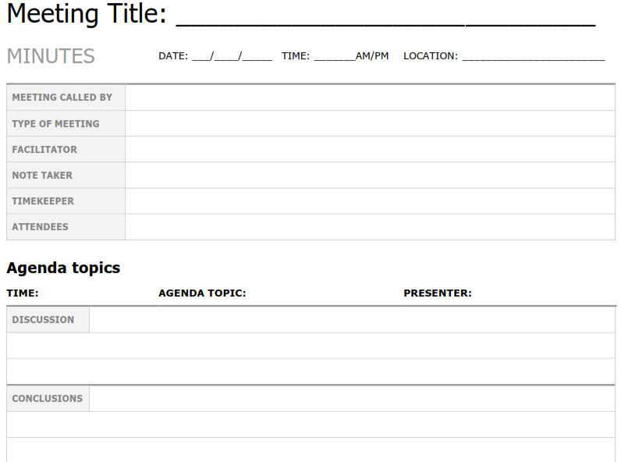Image resolution: width=621 pixels, height=462 pixels.
Task: Select the MINUTES heading text
Action: 51,56
